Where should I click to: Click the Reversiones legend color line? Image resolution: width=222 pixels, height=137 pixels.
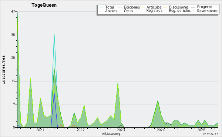point(193,11)
